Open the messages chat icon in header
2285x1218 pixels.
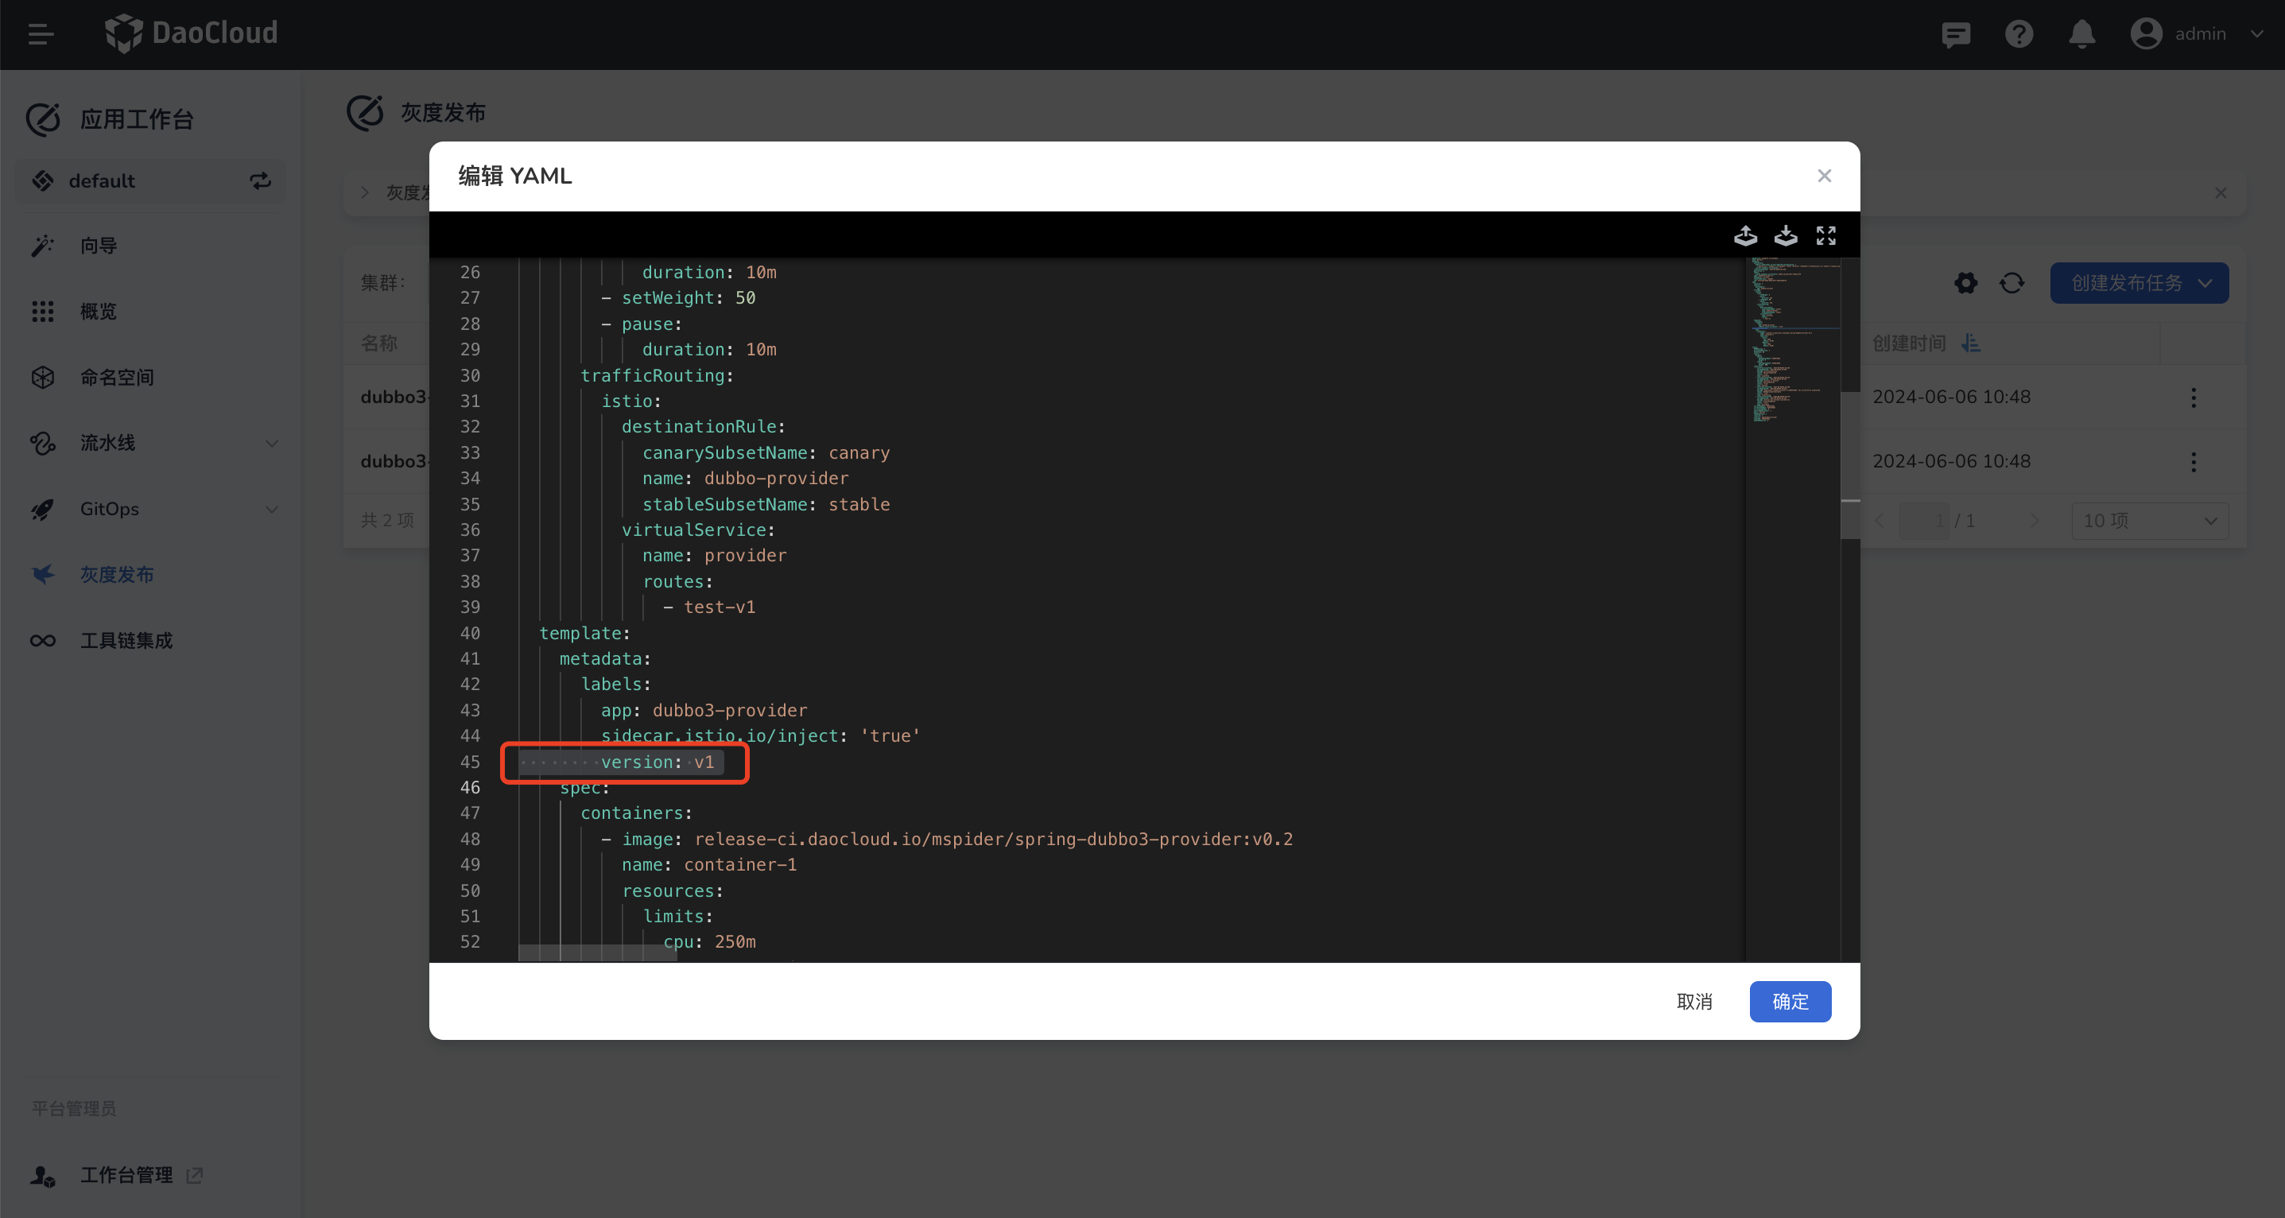click(1955, 33)
